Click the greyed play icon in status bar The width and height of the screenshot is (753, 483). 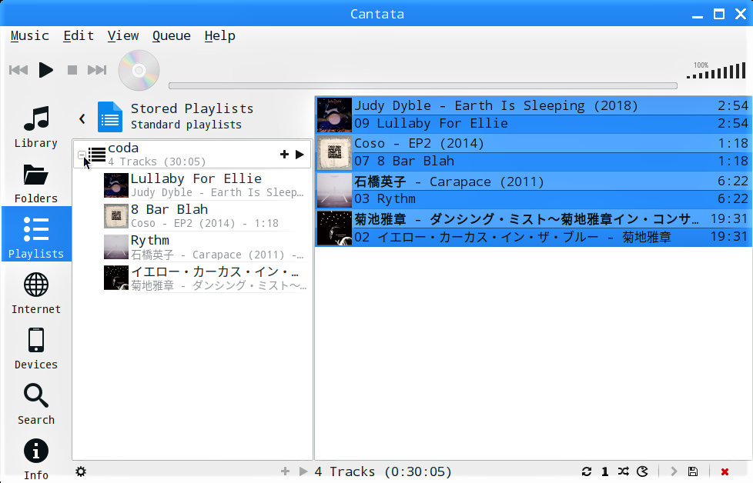(303, 471)
